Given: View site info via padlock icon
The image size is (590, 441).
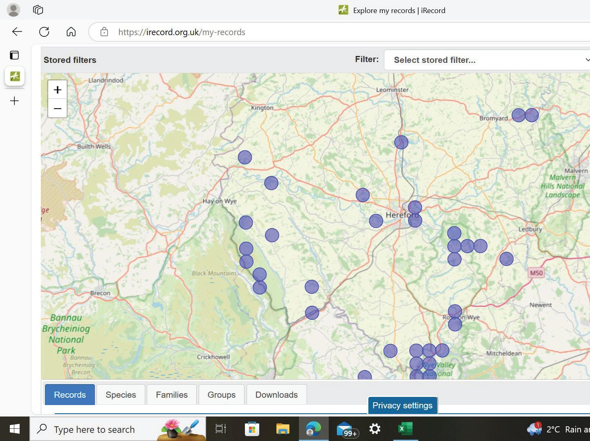Looking at the screenshot, I should click(x=104, y=32).
